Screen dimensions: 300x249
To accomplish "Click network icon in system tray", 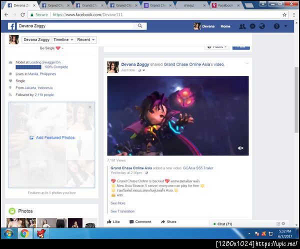I will point(270,233).
